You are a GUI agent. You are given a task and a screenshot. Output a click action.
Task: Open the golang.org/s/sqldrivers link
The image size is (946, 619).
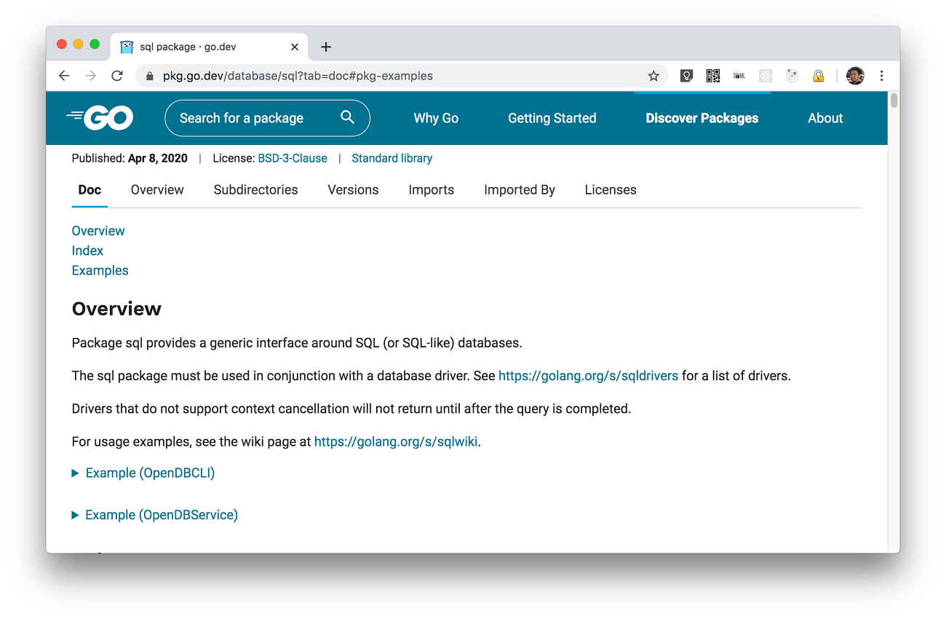588,376
